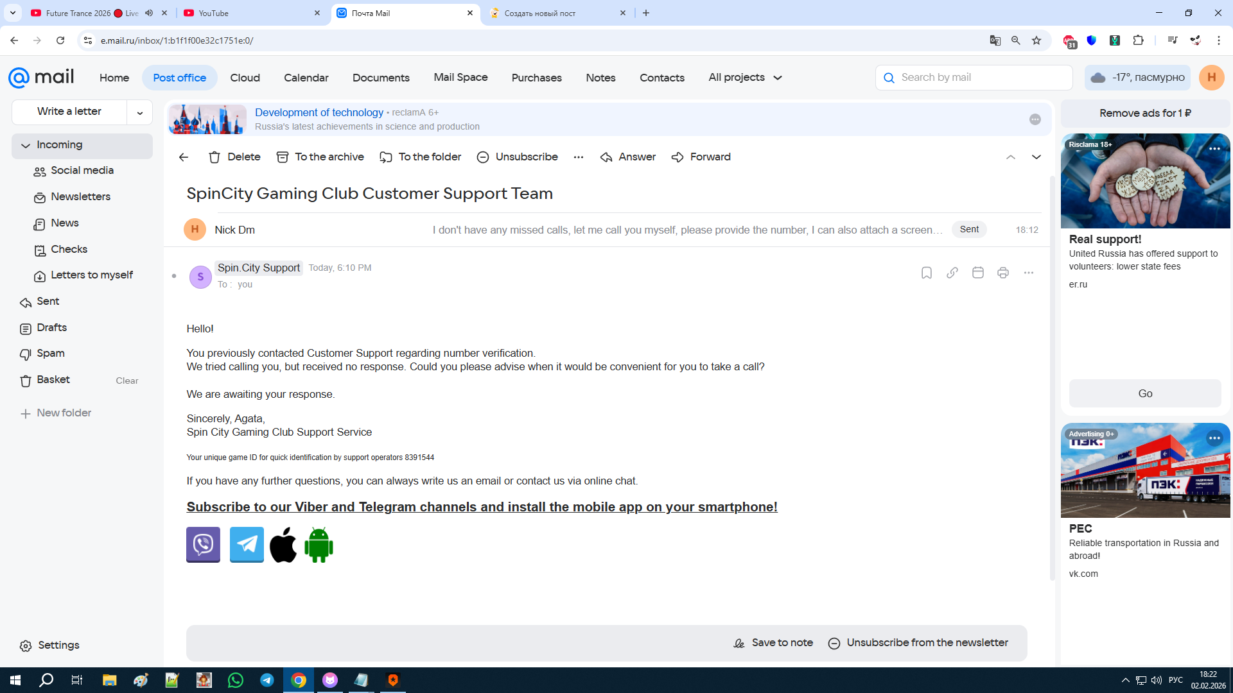Screen dimensions: 1233x693
Task: Click the Delete trash icon in the toolbar
Action: point(214,157)
